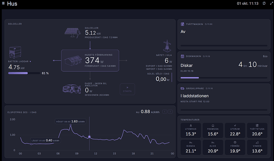Click the Vinden attic icon
Screen dimensions: 274x161
click(x=257, y=142)
